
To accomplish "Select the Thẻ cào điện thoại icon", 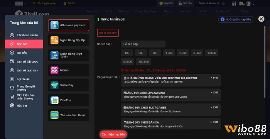I will coord(54,115).
